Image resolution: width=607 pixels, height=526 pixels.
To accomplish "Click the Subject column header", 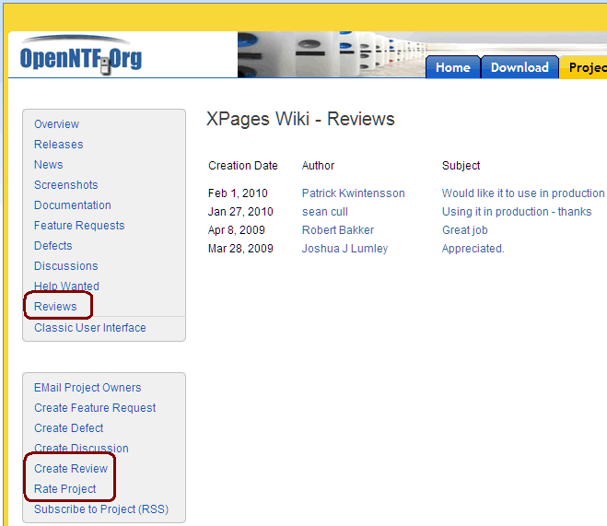I will 461,166.
